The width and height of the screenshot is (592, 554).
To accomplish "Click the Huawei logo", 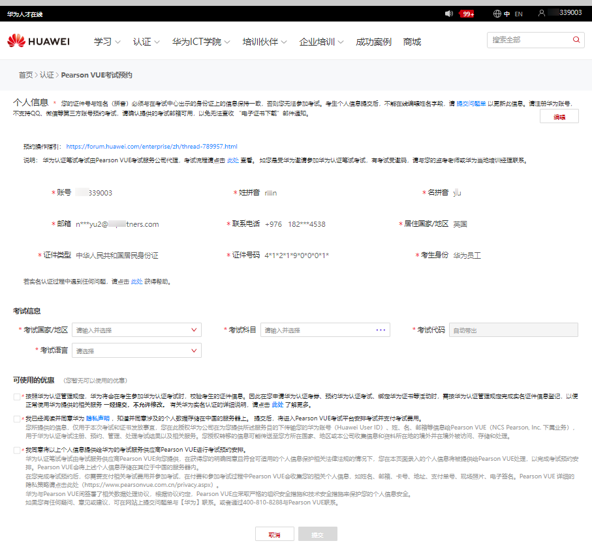I will [39, 40].
